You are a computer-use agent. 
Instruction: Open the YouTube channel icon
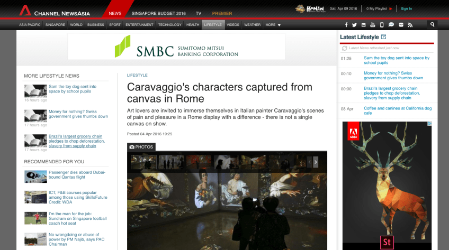pyautogui.click(x=372, y=25)
